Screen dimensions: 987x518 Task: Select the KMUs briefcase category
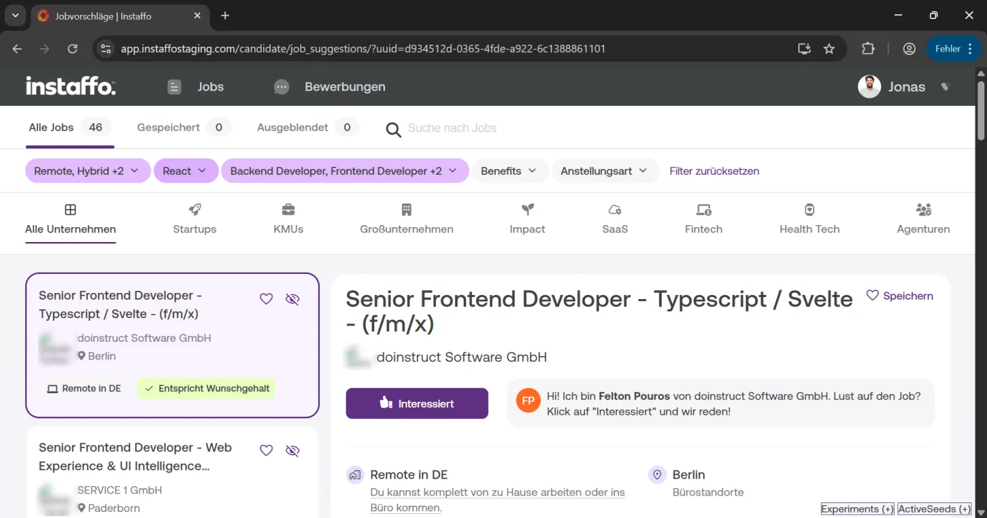click(x=288, y=219)
